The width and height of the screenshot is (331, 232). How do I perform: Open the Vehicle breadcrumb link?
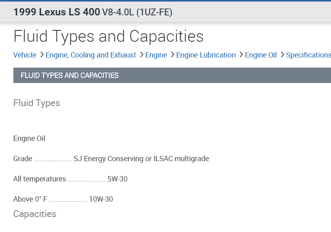pos(25,55)
